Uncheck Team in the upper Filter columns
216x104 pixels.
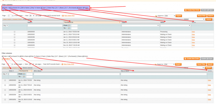tap(41, 8)
